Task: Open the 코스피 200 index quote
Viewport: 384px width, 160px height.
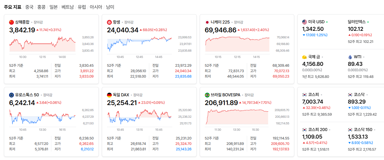Action: click(x=318, y=130)
